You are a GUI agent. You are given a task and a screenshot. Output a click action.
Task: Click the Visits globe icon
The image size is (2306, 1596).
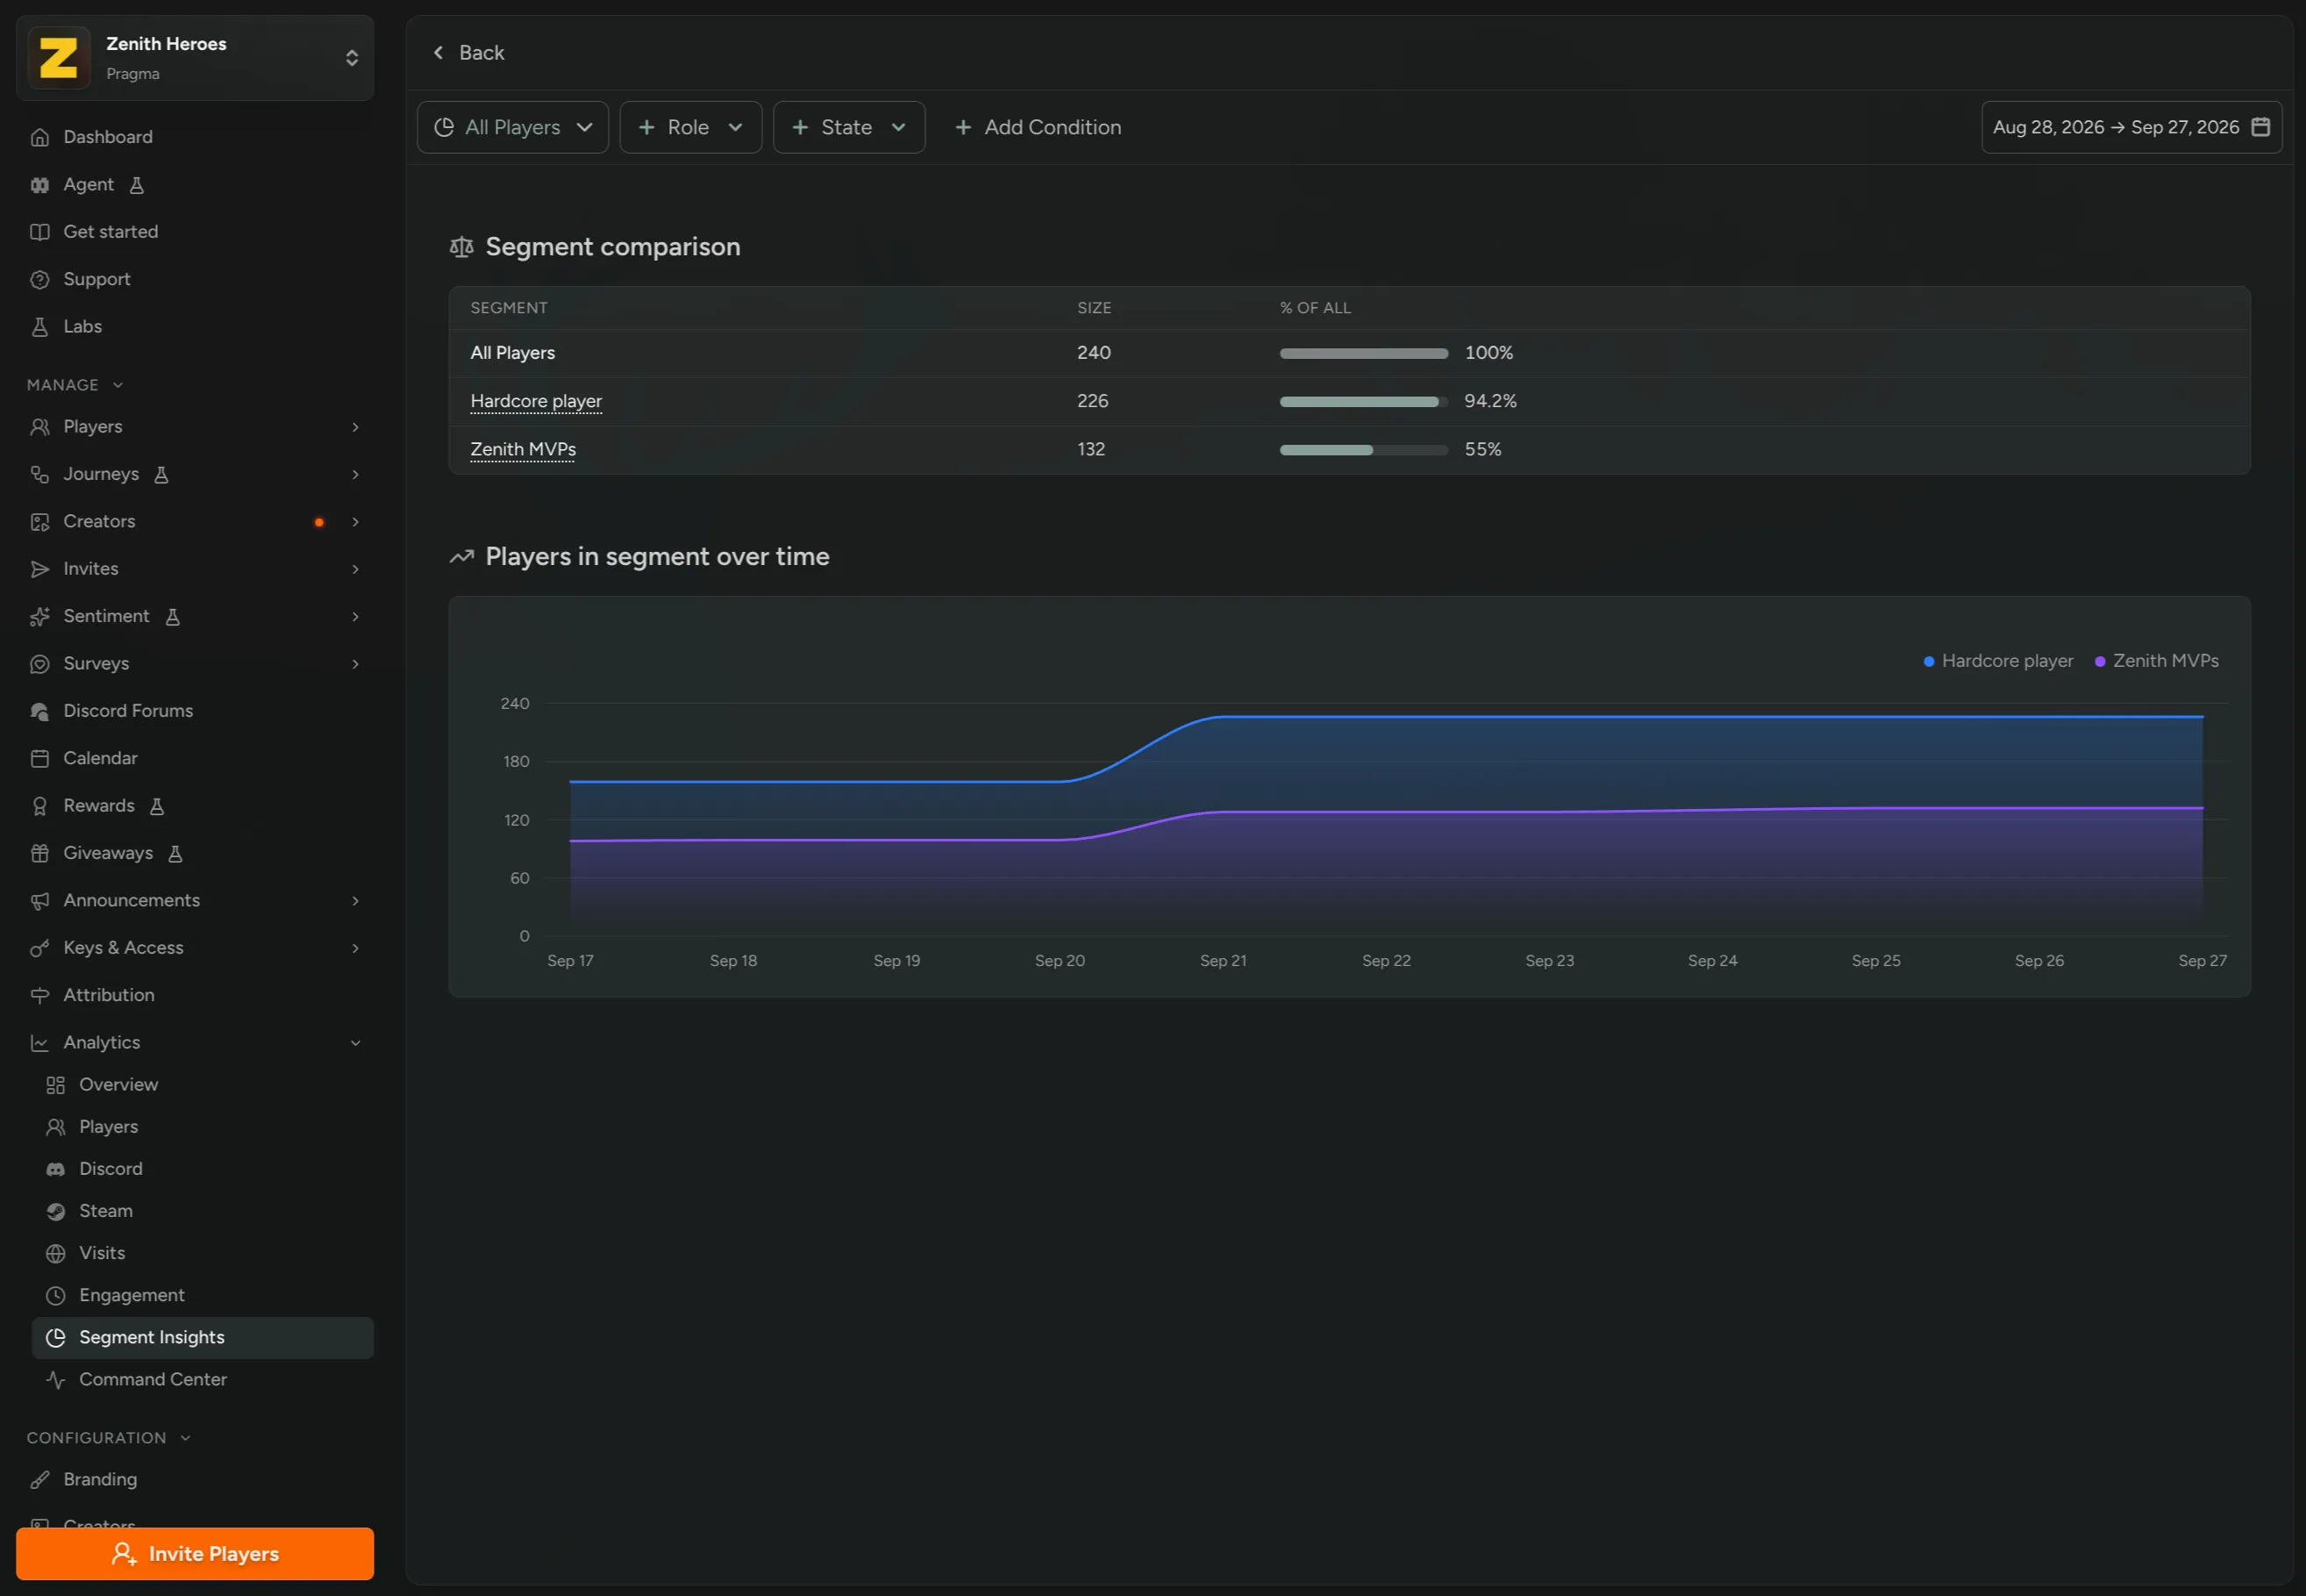56,1253
